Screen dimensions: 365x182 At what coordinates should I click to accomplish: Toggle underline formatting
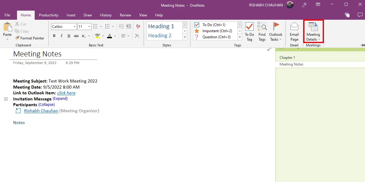tap(69, 35)
